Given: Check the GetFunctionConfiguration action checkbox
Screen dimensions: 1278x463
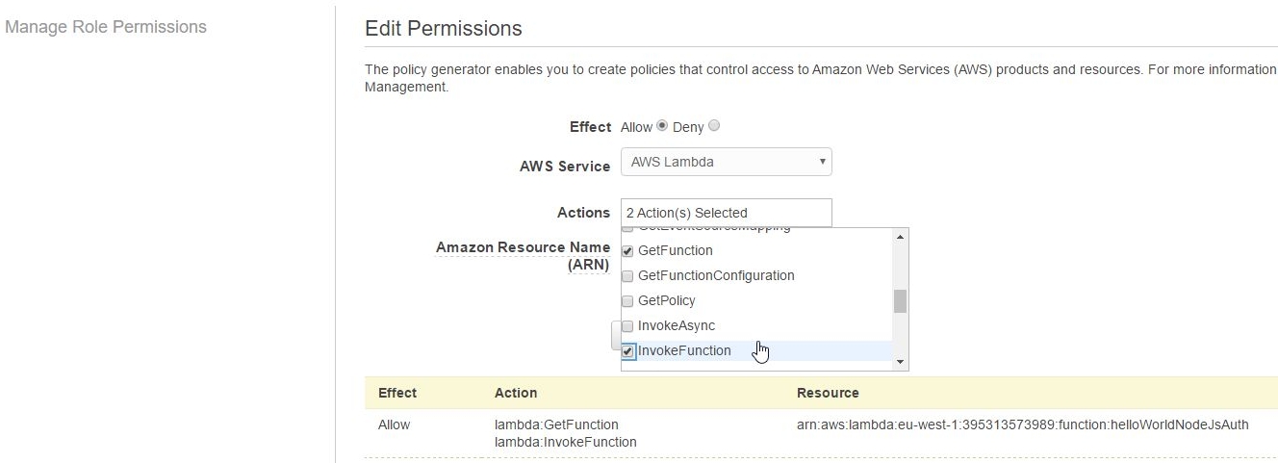Looking at the screenshot, I should click(x=628, y=275).
